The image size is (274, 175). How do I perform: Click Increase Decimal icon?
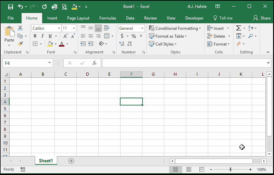122,43
